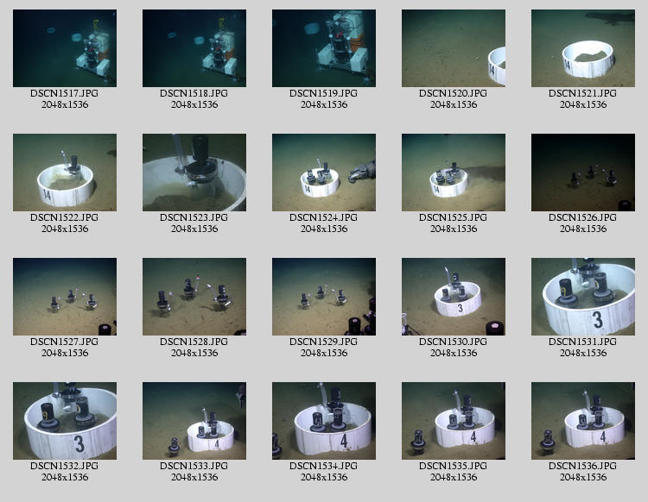The image size is (648, 502).
Task: Open the DSCN1522.JPG thumbnail
Action: pos(65,173)
